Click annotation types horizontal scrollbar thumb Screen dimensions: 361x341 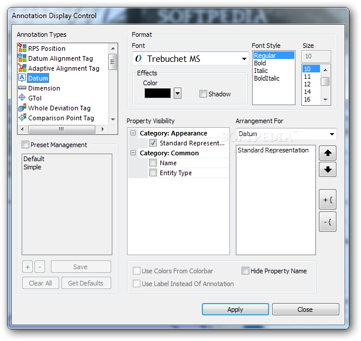(x=61, y=129)
